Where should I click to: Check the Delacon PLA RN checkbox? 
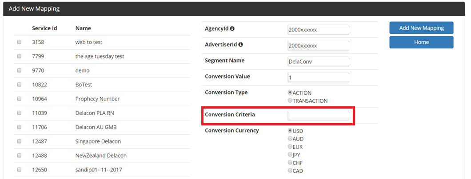[19, 113]
